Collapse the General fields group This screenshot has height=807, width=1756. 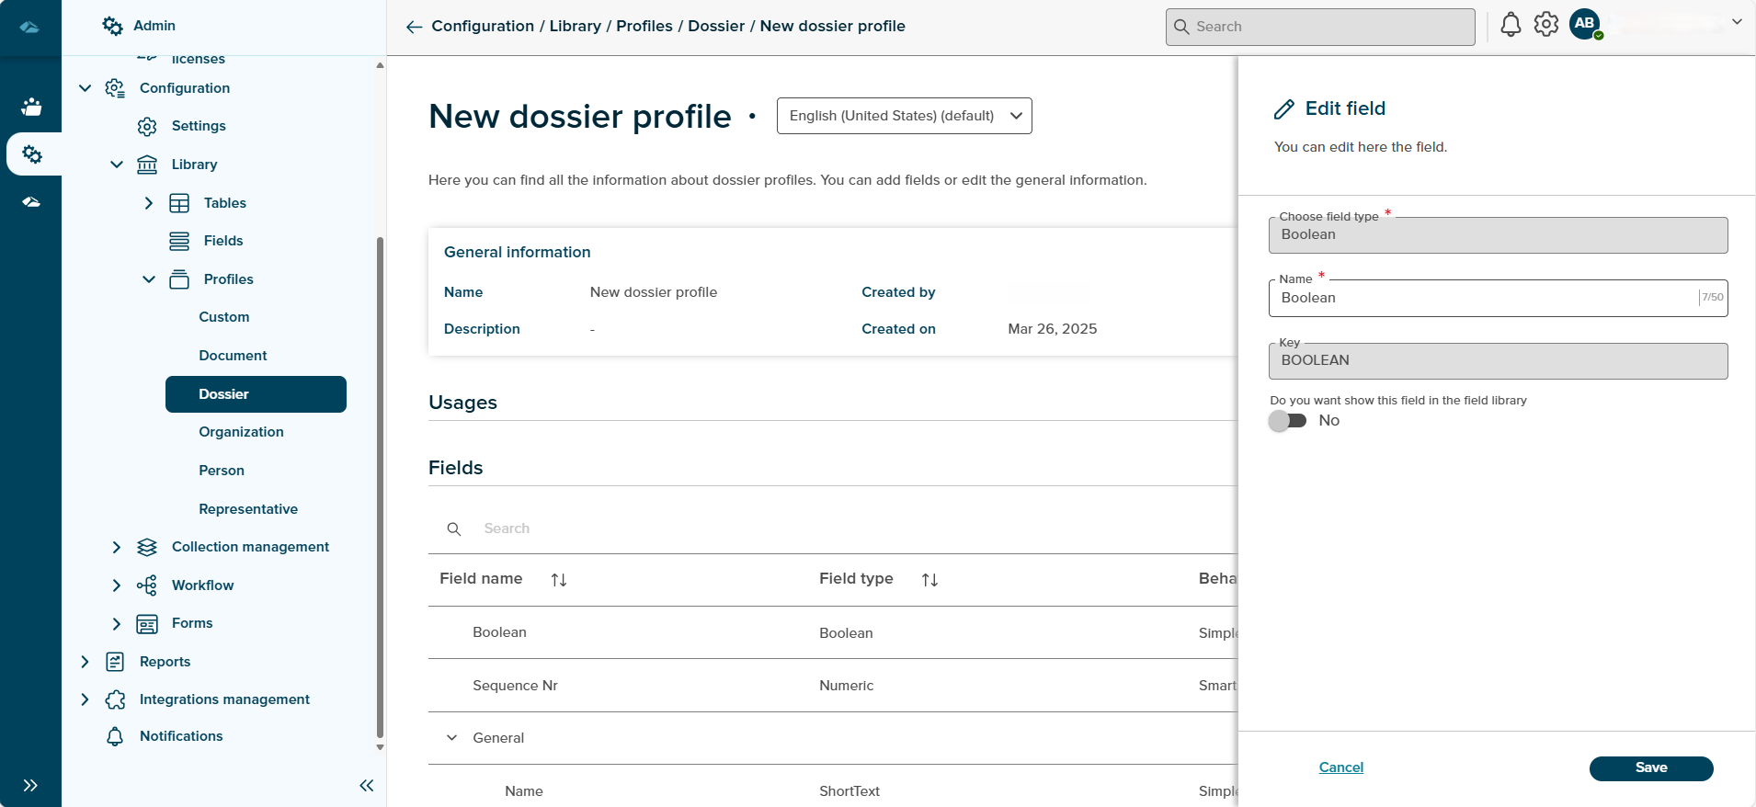452,738
